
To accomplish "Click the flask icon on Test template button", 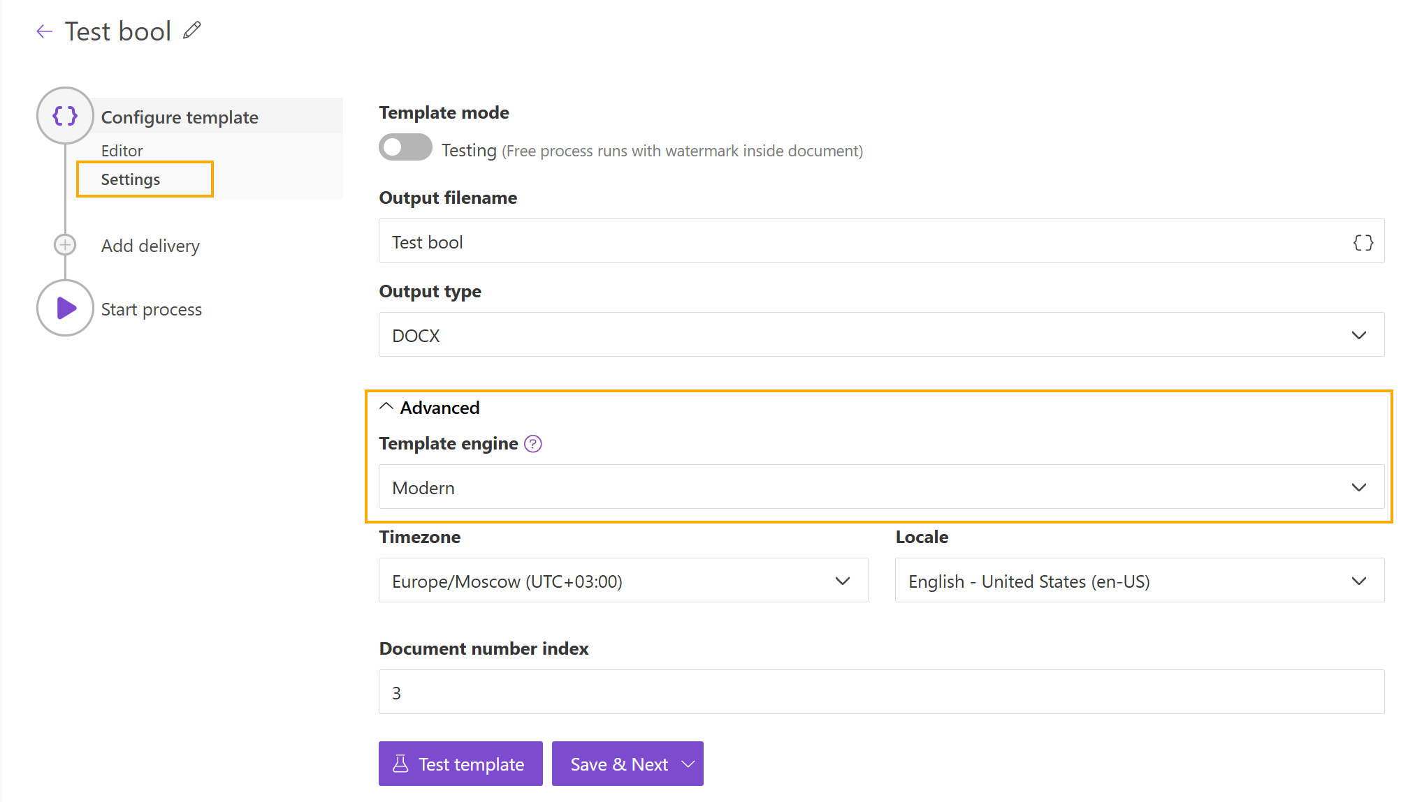I will coord(400,764).
